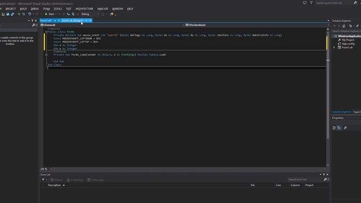Open the (General) class dropdown
The height and width of the screenshot is (203, 361).
112,25
